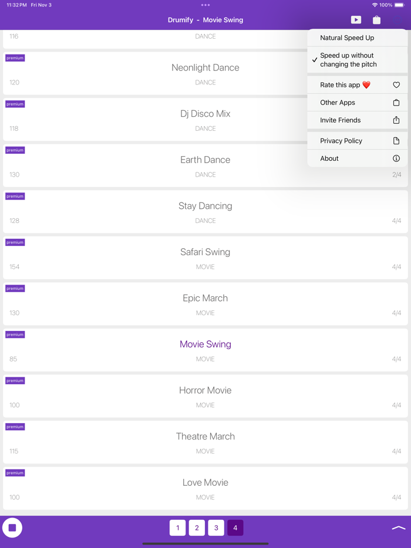The image size is (411, 548).
Task: Select the Stay Dancing rhythm
Action: coord(206,212)
